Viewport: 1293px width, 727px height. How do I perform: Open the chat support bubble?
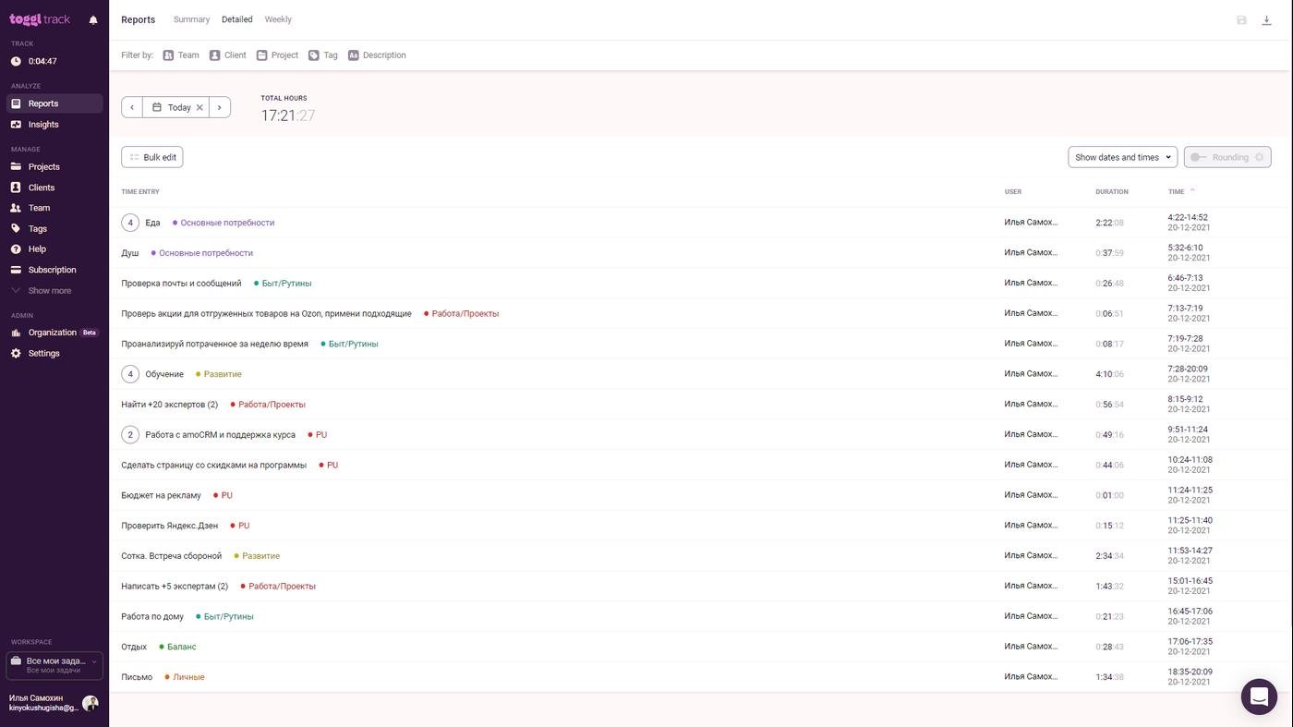(1258, 697)
